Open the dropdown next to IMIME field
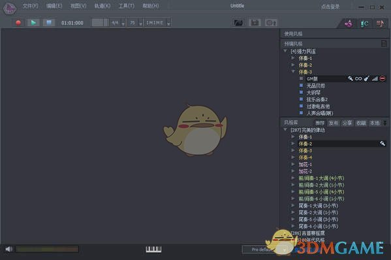391x260 pixels. (168, 24)
